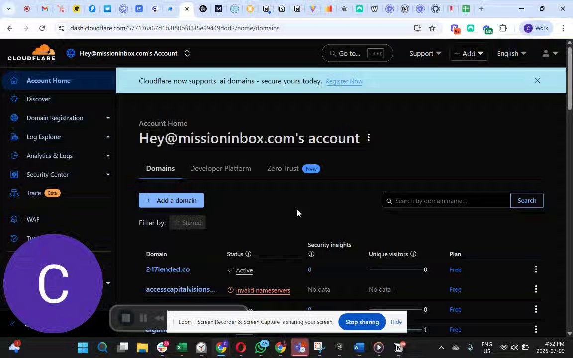Open Chrome three-dot menu
The height and width of the screenshot is (358, 573).
563,28
